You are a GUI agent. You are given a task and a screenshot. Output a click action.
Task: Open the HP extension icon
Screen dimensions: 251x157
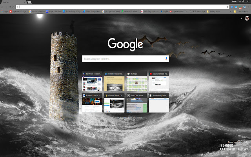[236, 7]
